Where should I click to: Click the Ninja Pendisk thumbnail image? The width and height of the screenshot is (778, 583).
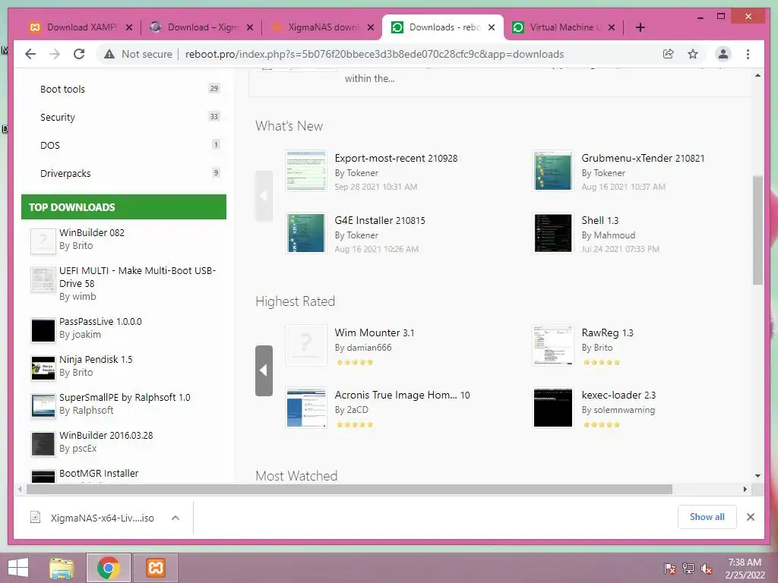(43, 368)
